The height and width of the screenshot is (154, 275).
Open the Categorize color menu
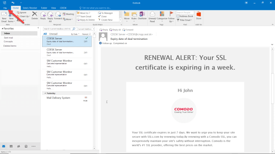coord(162,17)
